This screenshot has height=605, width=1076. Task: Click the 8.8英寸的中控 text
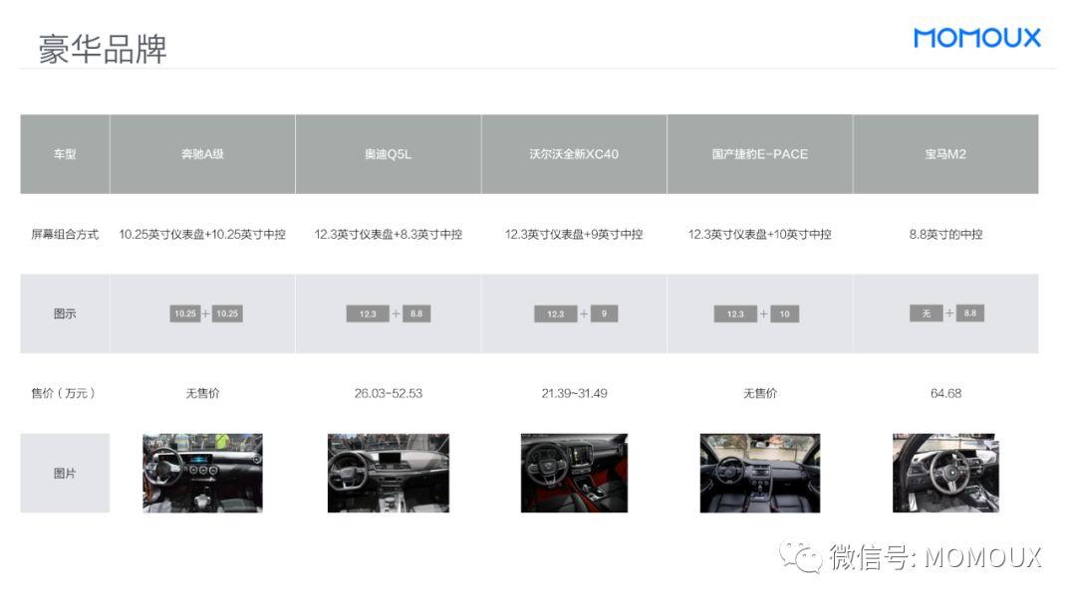pos(945,234)
